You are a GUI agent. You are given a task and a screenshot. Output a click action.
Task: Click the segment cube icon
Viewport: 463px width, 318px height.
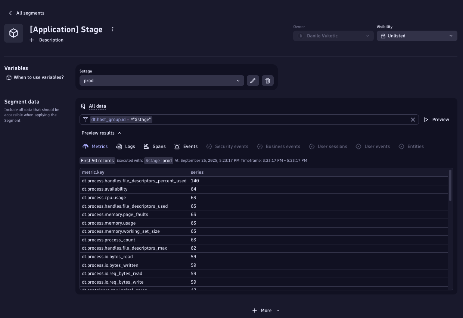(14, 33)
